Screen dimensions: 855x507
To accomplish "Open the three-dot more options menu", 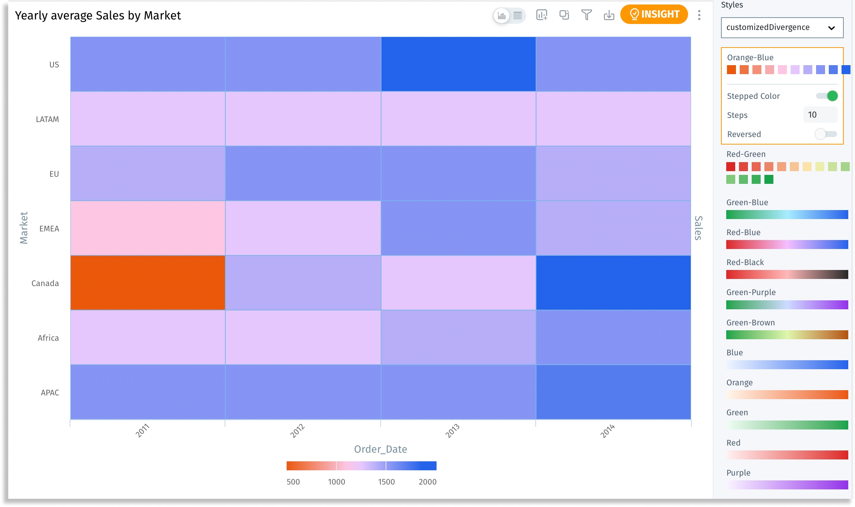I will pyautogui.click(x=699, y=15).
